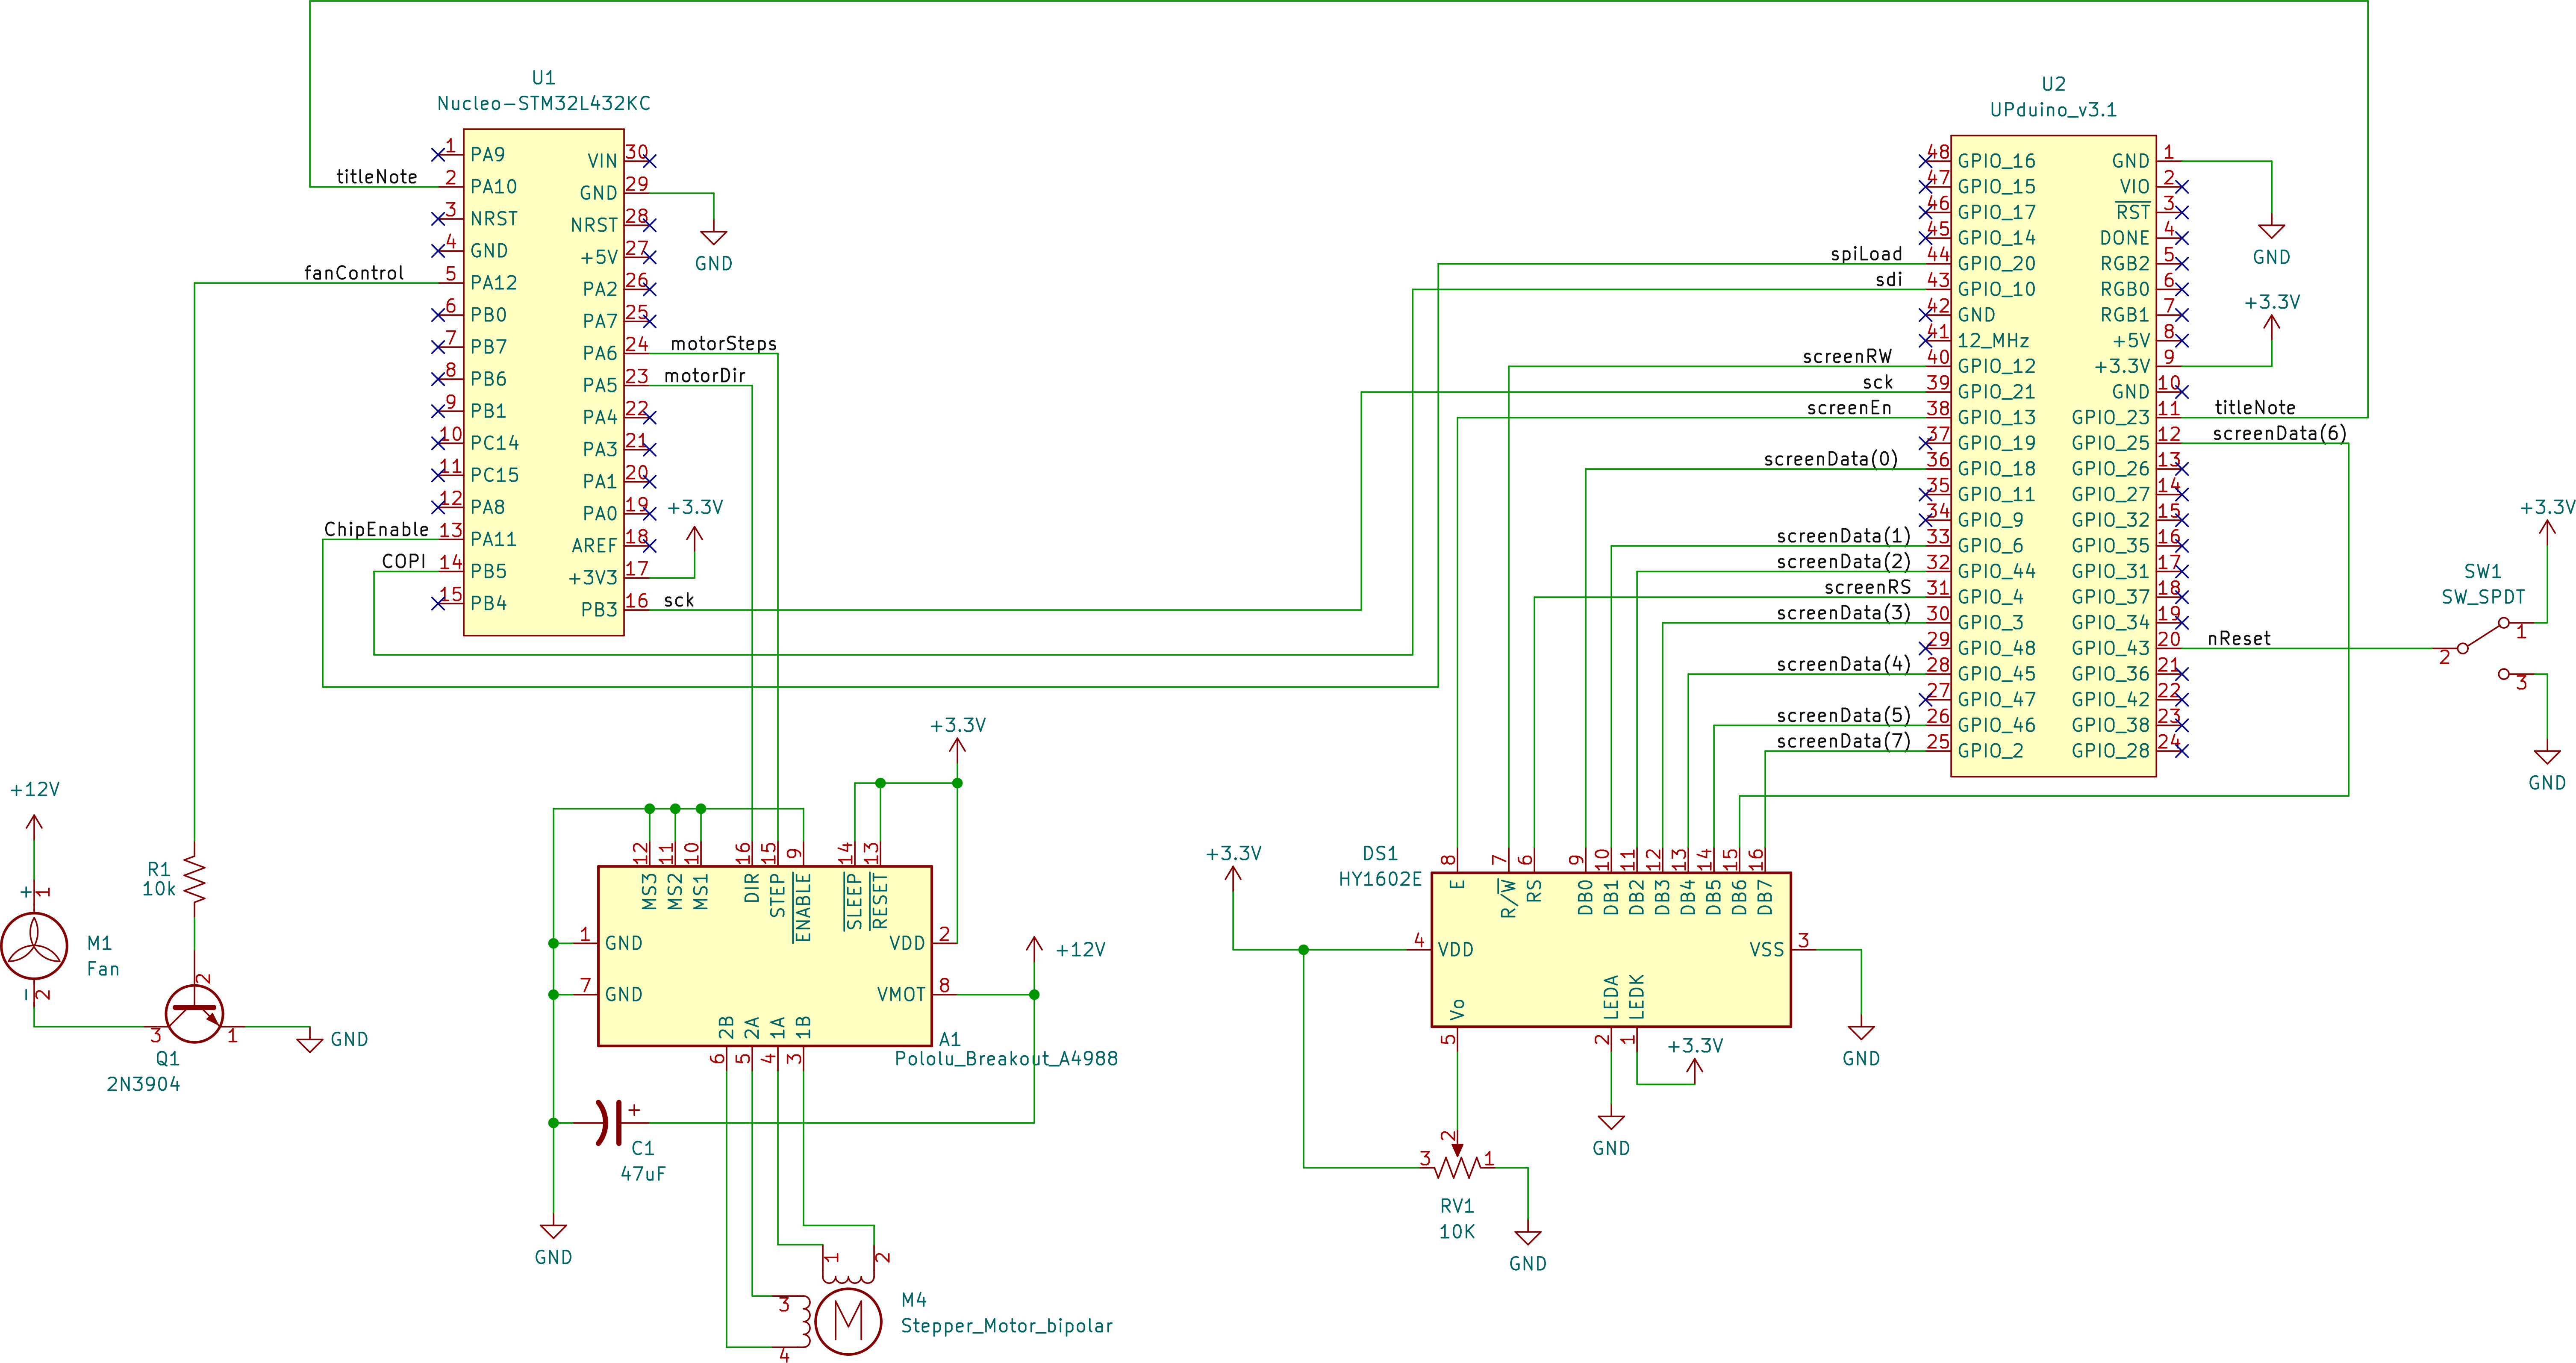Select the Stepper_Motor_bipolar label

click(x=1007, y=1326)
